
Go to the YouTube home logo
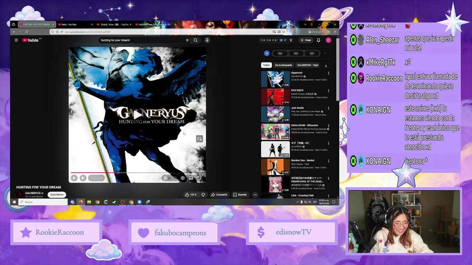pos(31,40)
